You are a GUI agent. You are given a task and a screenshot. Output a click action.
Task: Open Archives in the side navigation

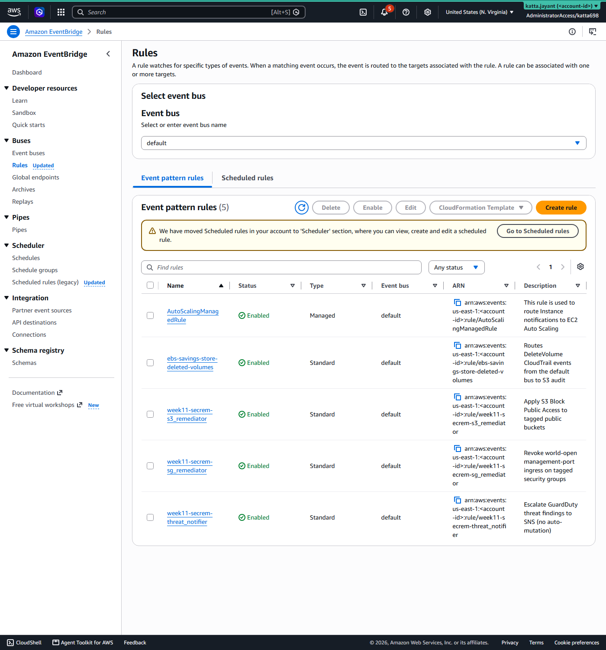click(24, 189)
